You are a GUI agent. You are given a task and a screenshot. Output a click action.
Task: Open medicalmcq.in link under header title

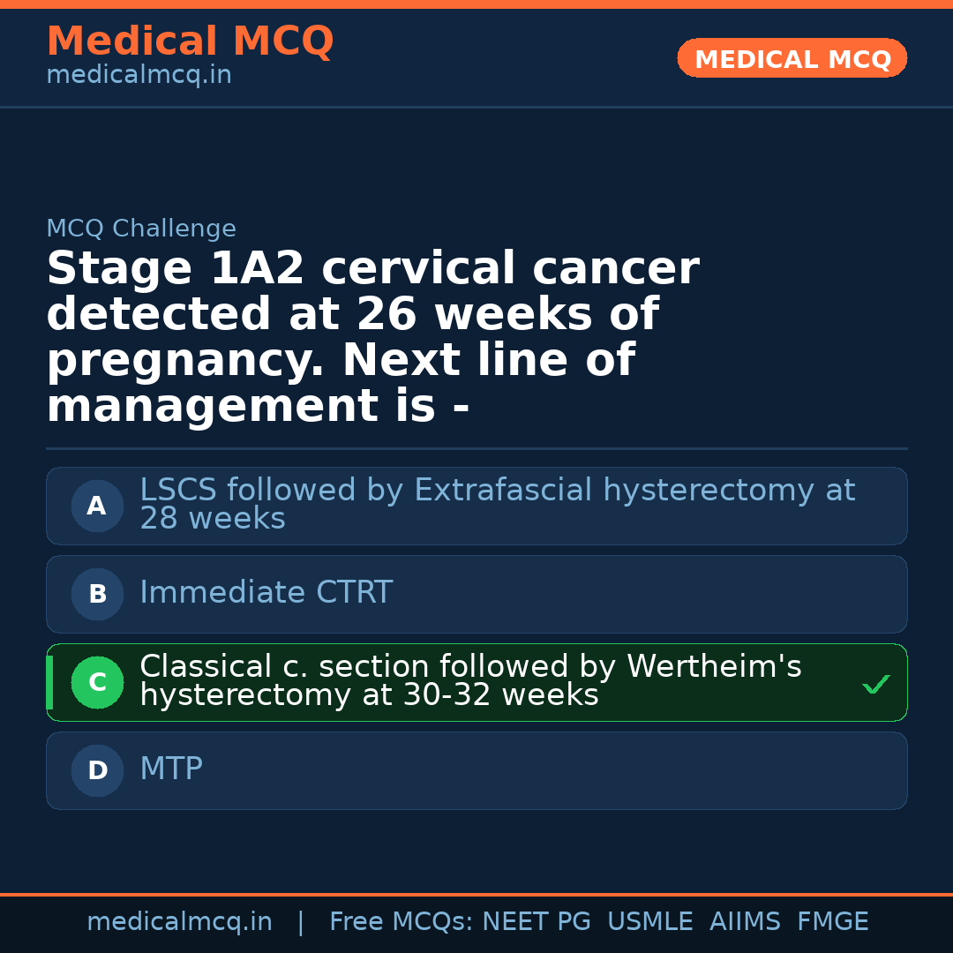point(139,76)
